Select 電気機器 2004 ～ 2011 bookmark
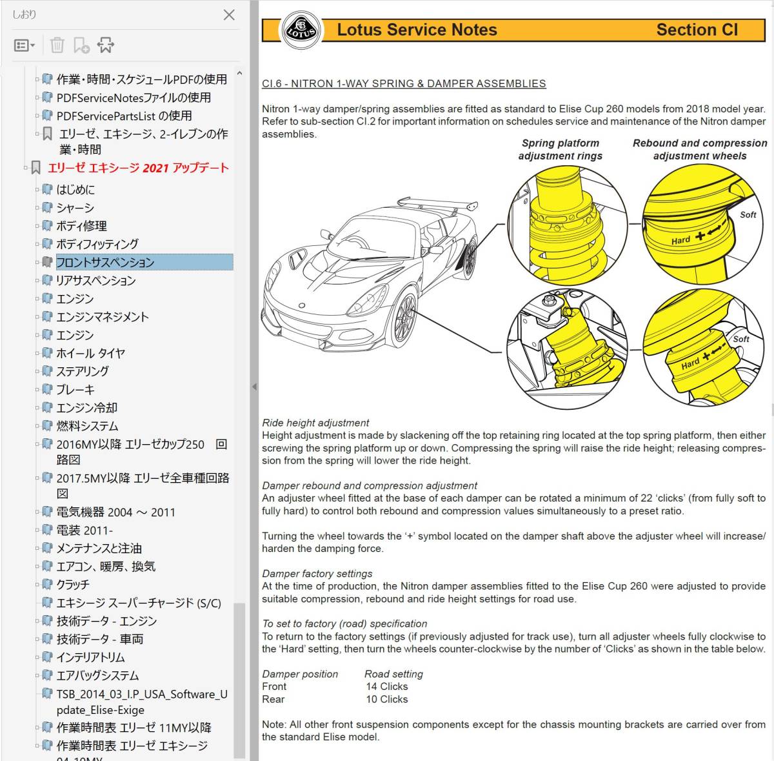The height and width of the screenshot is (761, 774). 115,512
